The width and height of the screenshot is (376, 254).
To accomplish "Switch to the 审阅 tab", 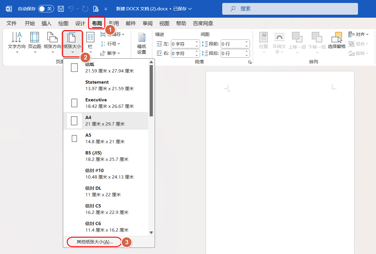I will pyautogui.click(x=148, y=23).
